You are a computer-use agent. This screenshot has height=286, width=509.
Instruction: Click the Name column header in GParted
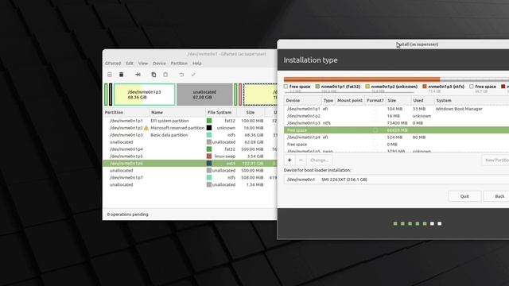click(177, 112)
